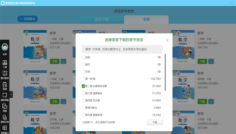This screenshot has width=236, height=134.
Task: Check the 封面 checkbox
Action: click(x=83, y=57)
